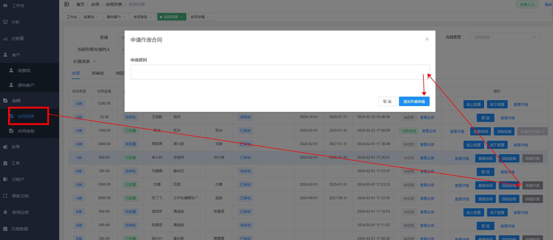553x240 pixels.
Task: Click the 收款完成 status tag
Action: 409,131
